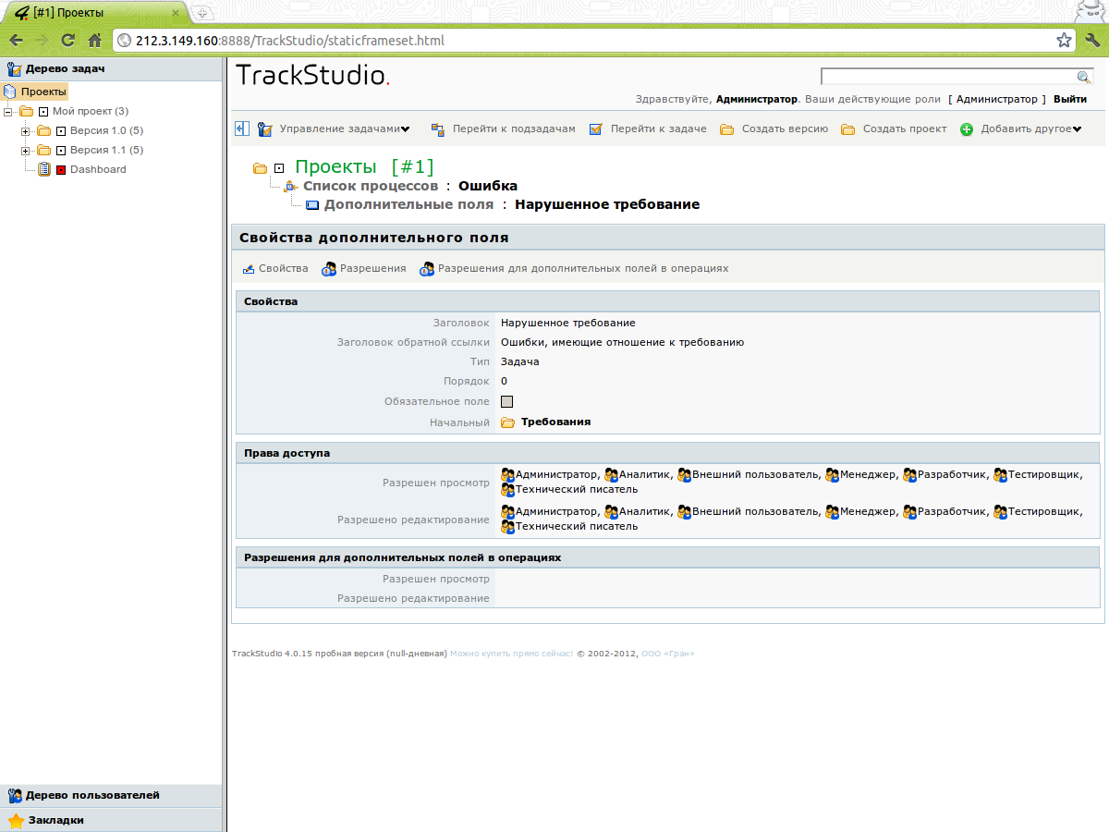Open the Требования task link
1109x832 pixels.
click(555, 422)
